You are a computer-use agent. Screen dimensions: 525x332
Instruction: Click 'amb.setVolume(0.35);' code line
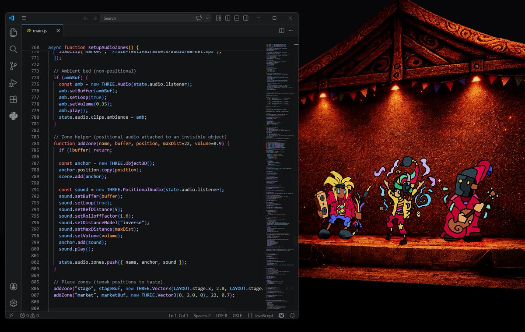[x=85, y=104]
